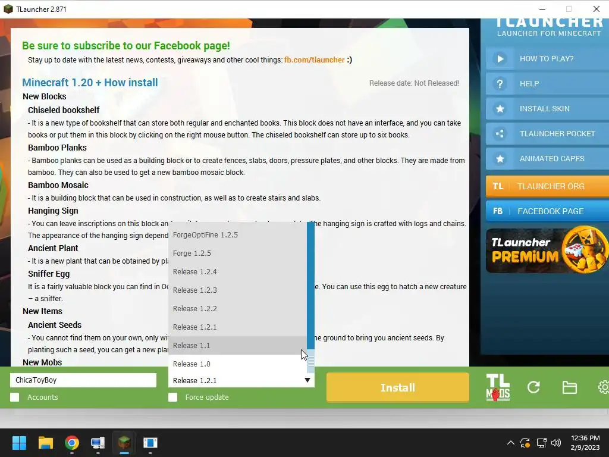Click the TLauncher Premium banner
This screenshot has height=457, width=609.
click(547, 251)
